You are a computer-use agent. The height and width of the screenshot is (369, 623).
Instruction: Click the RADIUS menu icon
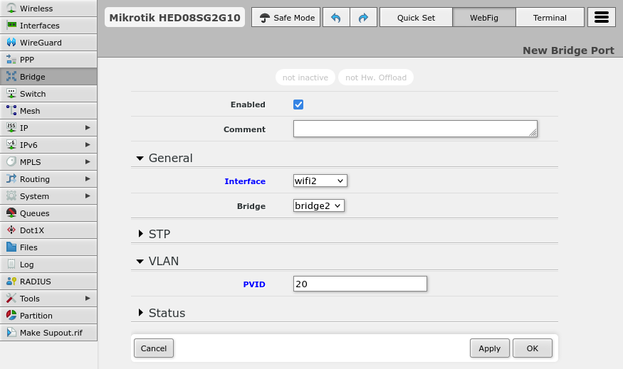[11, 282]
